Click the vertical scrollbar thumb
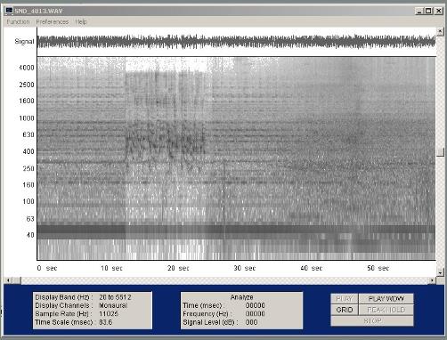Image resolution: width=447 pixels, height=340 pixels. tap(440, 152)
